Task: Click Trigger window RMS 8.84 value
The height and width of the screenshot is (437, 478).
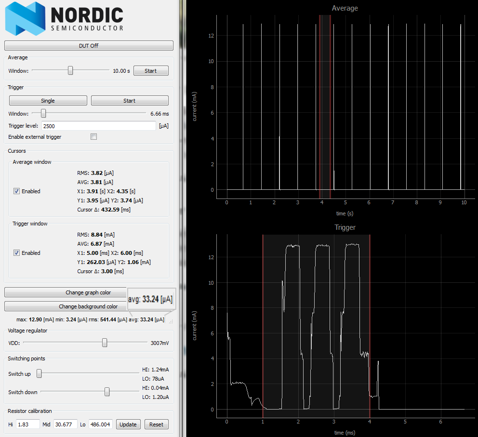Action: [96, 235]
